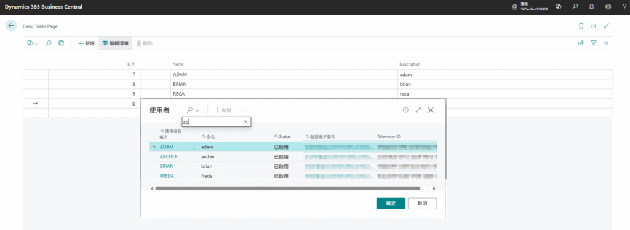Sort by the ID column header
Image resolution: width=630 pixels, height=230 pixels.
pyautogui.click(x=130, y=64)
